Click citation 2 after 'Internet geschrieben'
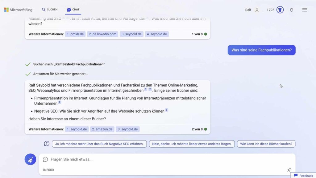Viewport: 316px width, 178px height. click(150, 89)
